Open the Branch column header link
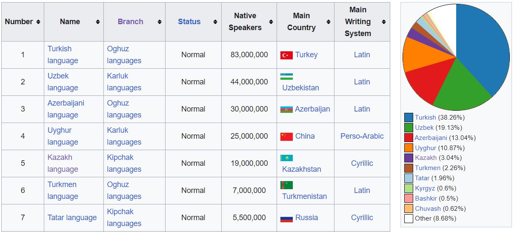 coord(130,22)
